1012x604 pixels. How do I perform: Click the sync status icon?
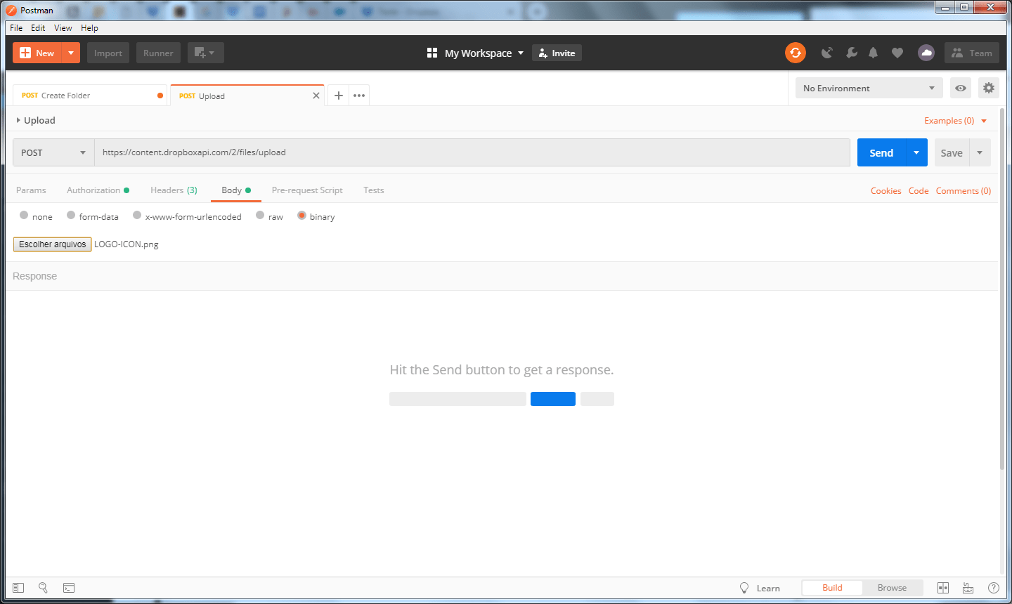tap(796, 53)
